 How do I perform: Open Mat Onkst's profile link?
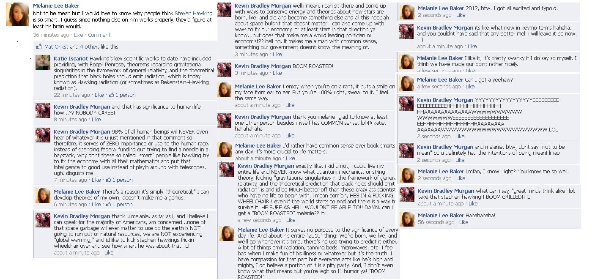[56, 46]
